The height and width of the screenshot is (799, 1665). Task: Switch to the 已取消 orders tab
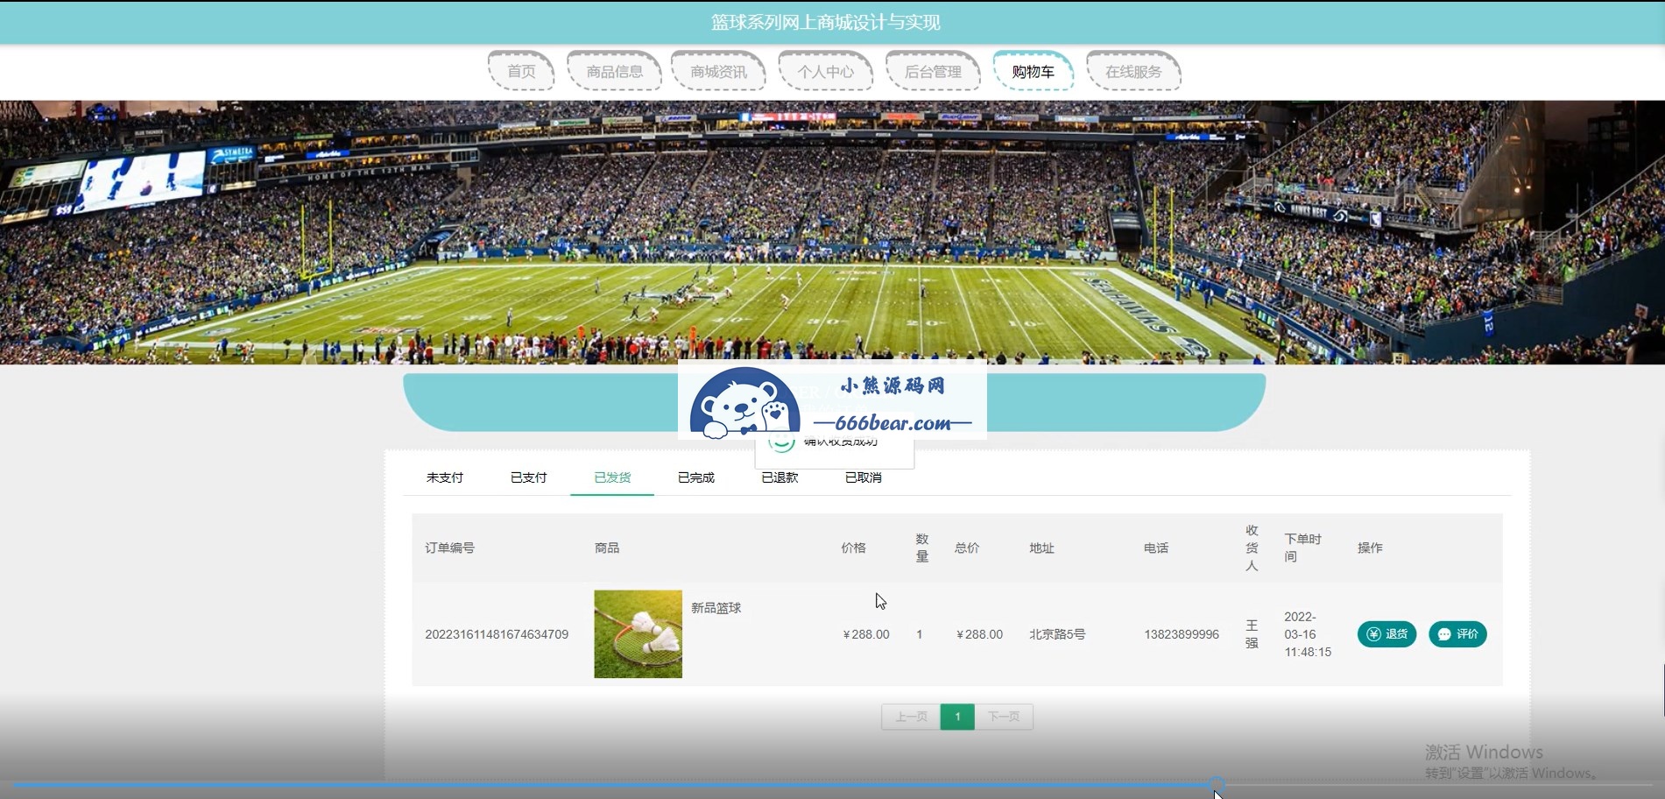pos(864,477)
